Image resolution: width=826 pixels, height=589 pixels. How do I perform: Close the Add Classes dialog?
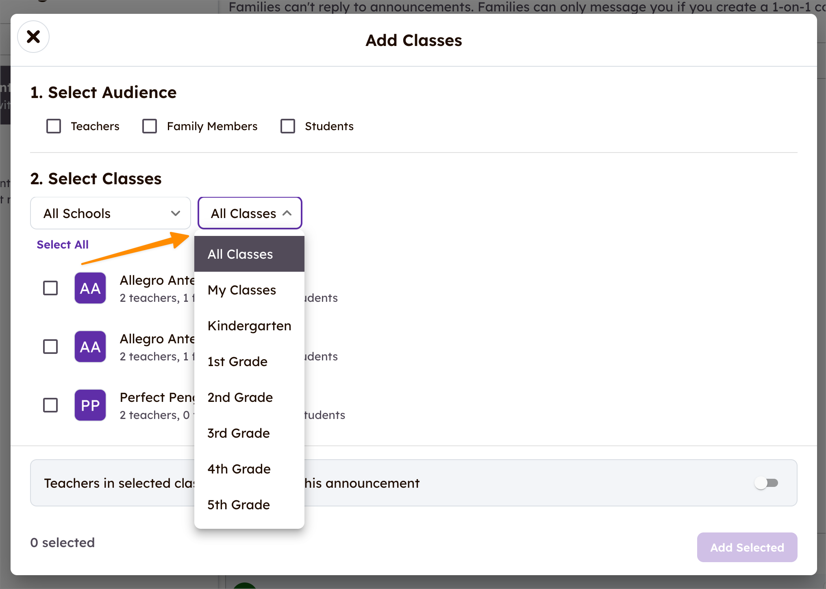pos(33,37)
